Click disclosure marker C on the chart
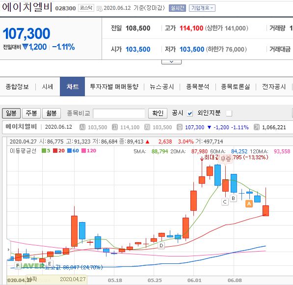 coord(225,202)
